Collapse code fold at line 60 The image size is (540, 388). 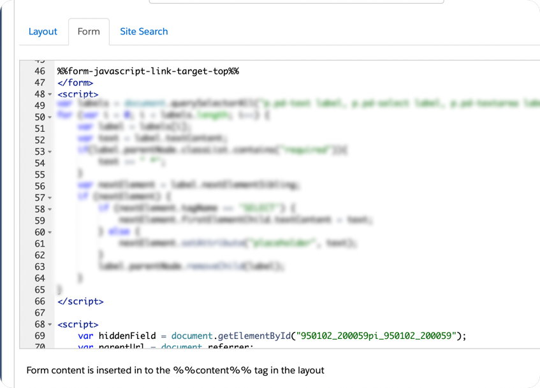50,233
